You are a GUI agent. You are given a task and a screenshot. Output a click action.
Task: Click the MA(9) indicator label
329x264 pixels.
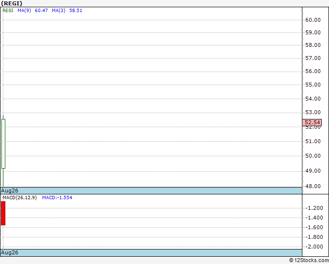point(24,11)
